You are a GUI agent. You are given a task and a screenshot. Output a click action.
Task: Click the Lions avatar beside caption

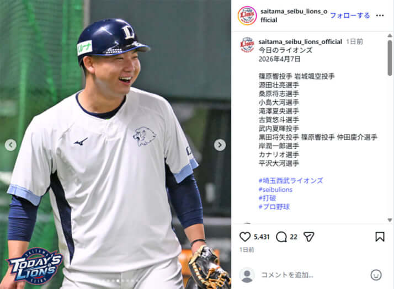[x=247, y=45]
